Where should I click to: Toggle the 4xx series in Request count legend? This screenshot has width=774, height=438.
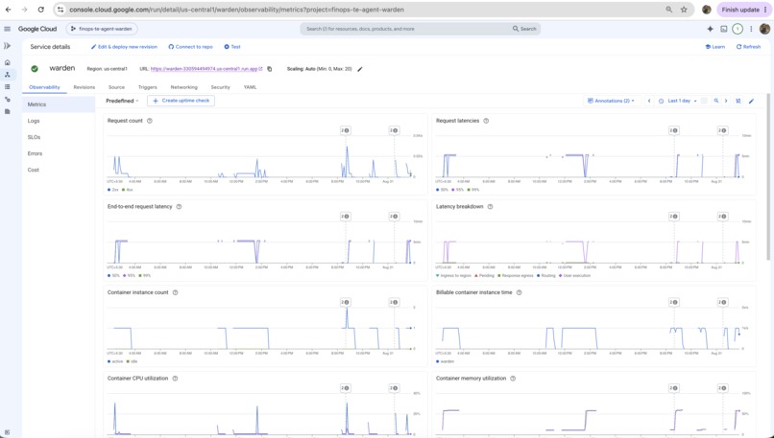tap(128, 190)
